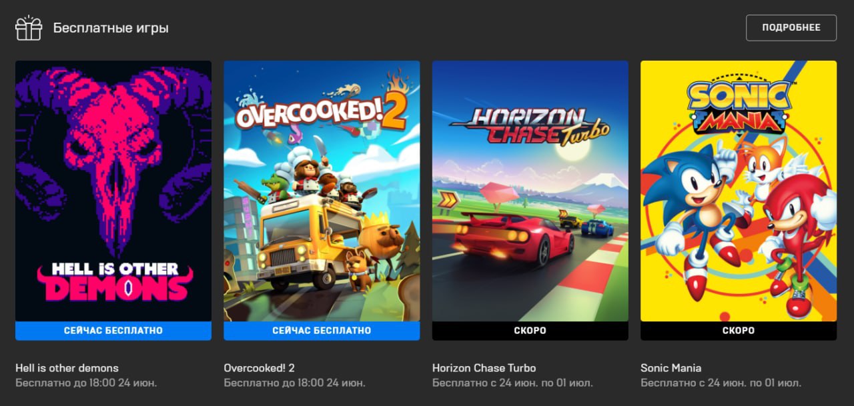This screenshot has height=406, width=854.
Task: Open the Sonic Mania cover image
Action: coord(739,191)
